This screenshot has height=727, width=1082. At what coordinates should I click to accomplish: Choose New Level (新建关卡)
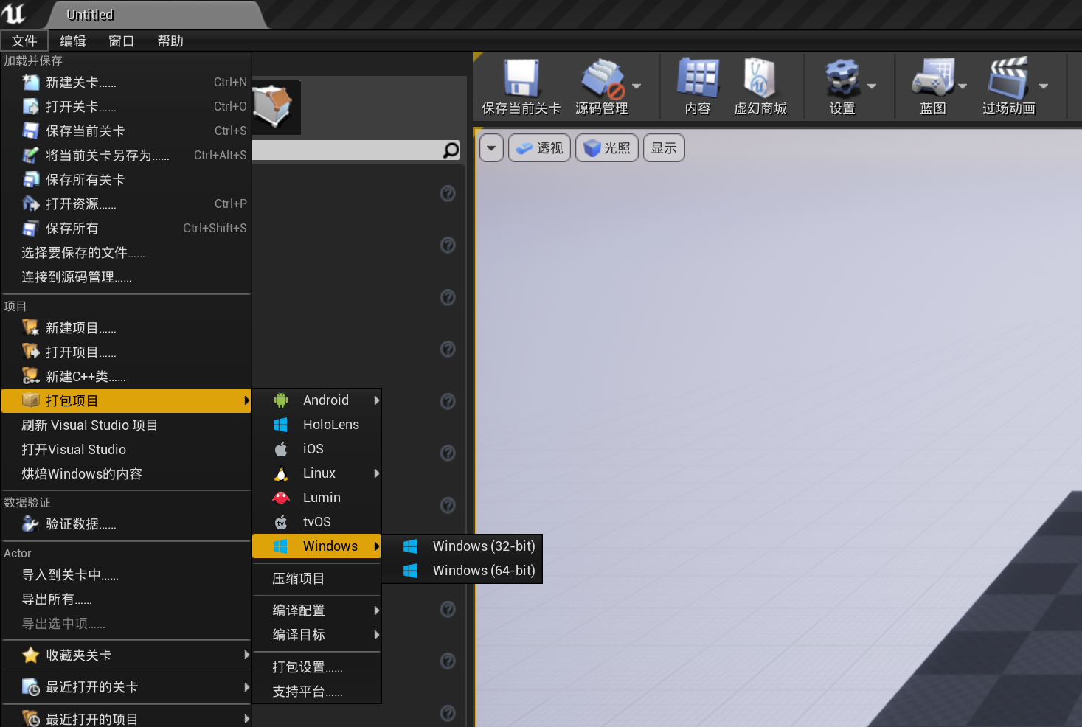tap(126, 83)
